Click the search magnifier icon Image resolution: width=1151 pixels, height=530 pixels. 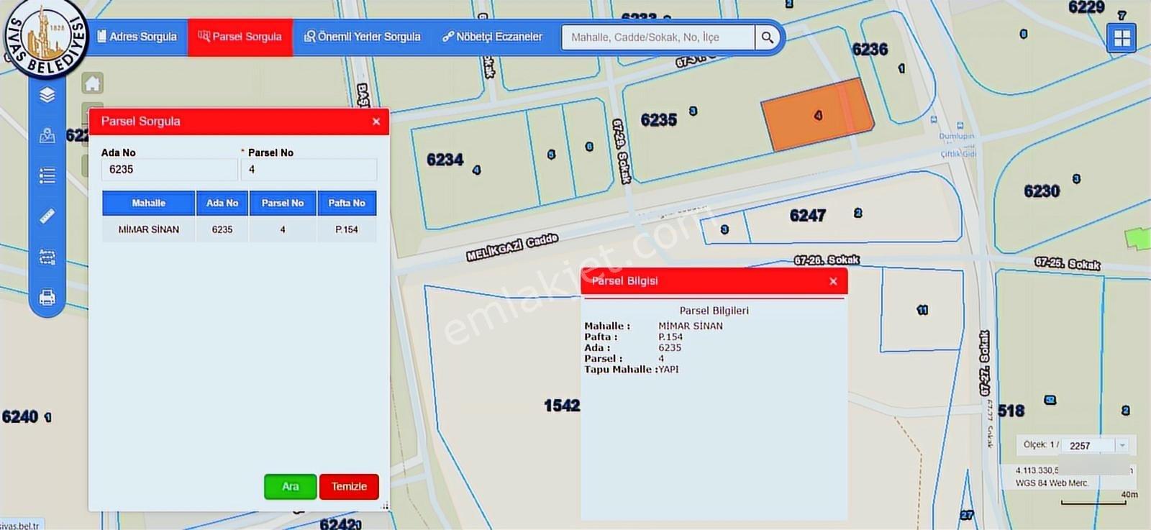click(768, 37)
